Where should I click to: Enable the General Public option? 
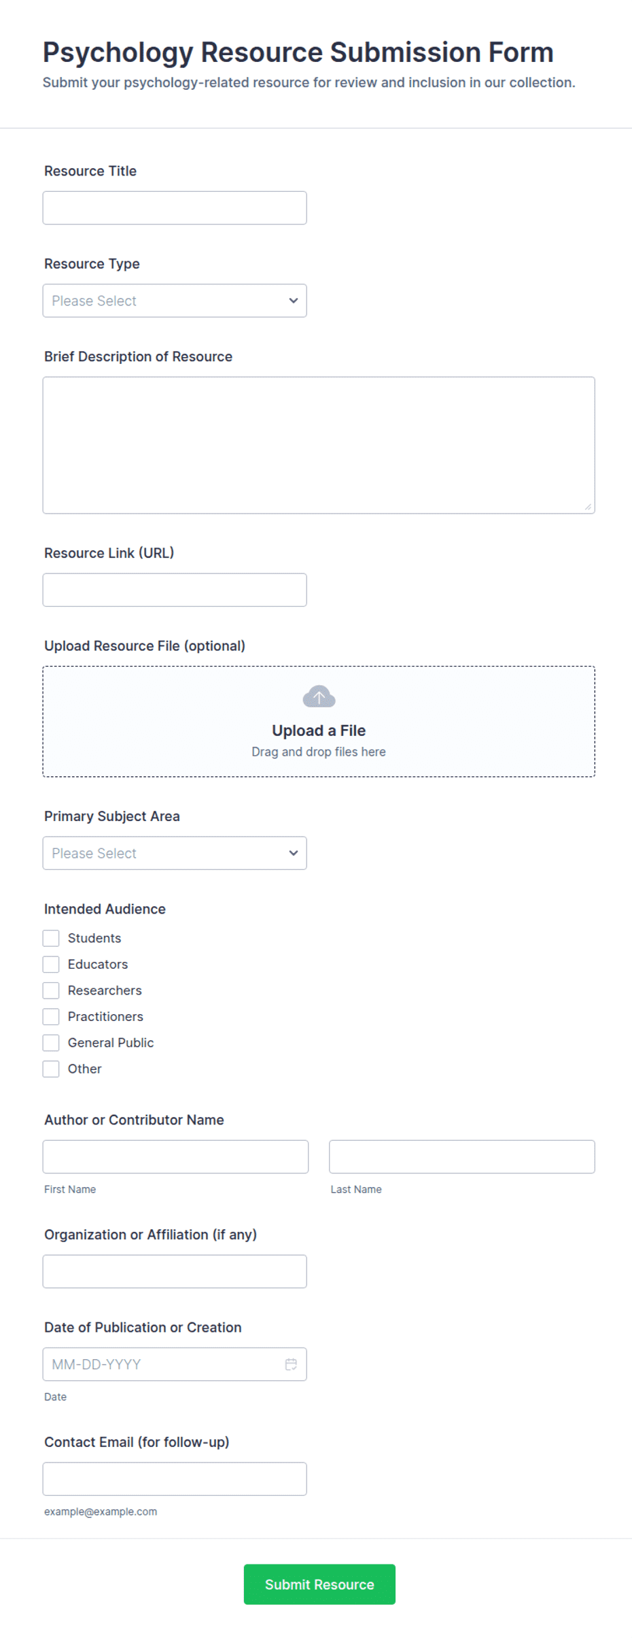(x=51, y=1043)
